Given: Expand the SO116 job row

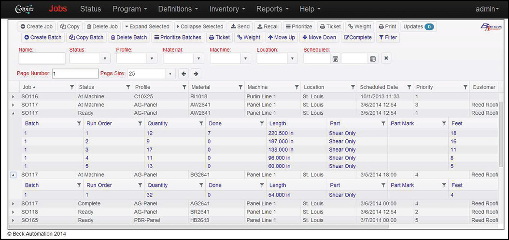Looking at the screenshot, I should 13,97.
